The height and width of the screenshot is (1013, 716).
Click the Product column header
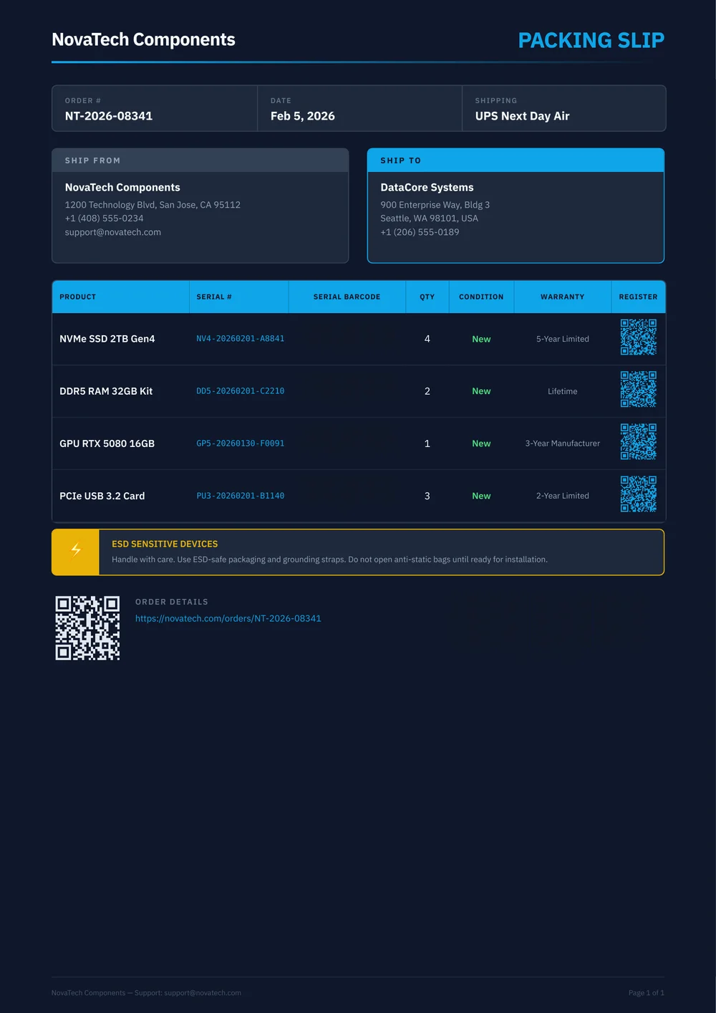(x=77, y=297)
